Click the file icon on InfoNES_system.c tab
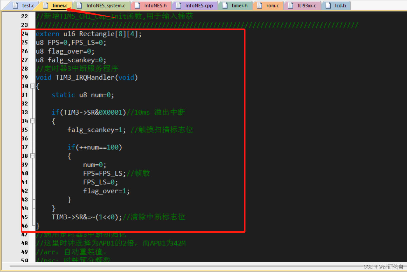407x272 pixels. coord(79,6)
